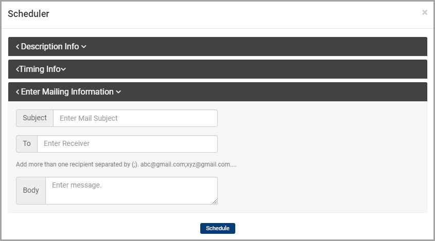Screen dimensions: 435x241
Task: Open the Description Info section title
Action: click(50, 47)
